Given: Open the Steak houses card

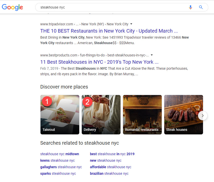Looking at the screenshot, I should pos(183,115).
